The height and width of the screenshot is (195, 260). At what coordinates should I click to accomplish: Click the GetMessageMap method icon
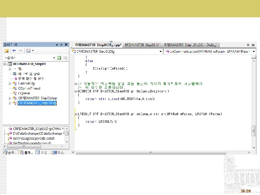(x=10, y=138)
